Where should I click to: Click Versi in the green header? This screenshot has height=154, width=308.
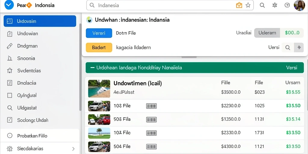(291, 68)
